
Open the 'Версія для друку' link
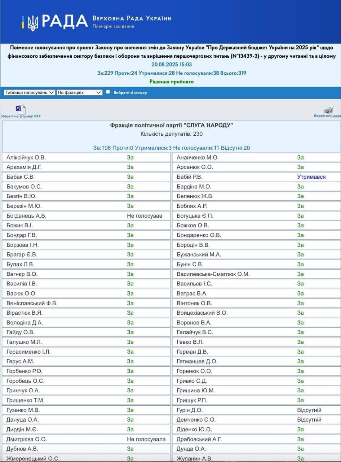[x=327, y=116]
